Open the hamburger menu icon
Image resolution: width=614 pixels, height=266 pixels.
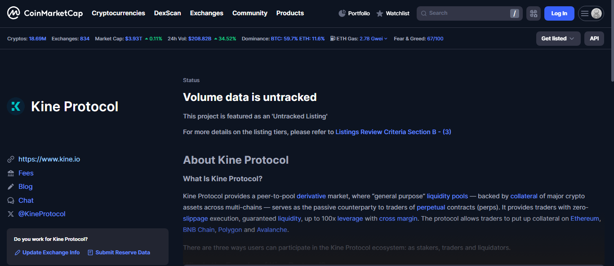[x=585, y=13]
